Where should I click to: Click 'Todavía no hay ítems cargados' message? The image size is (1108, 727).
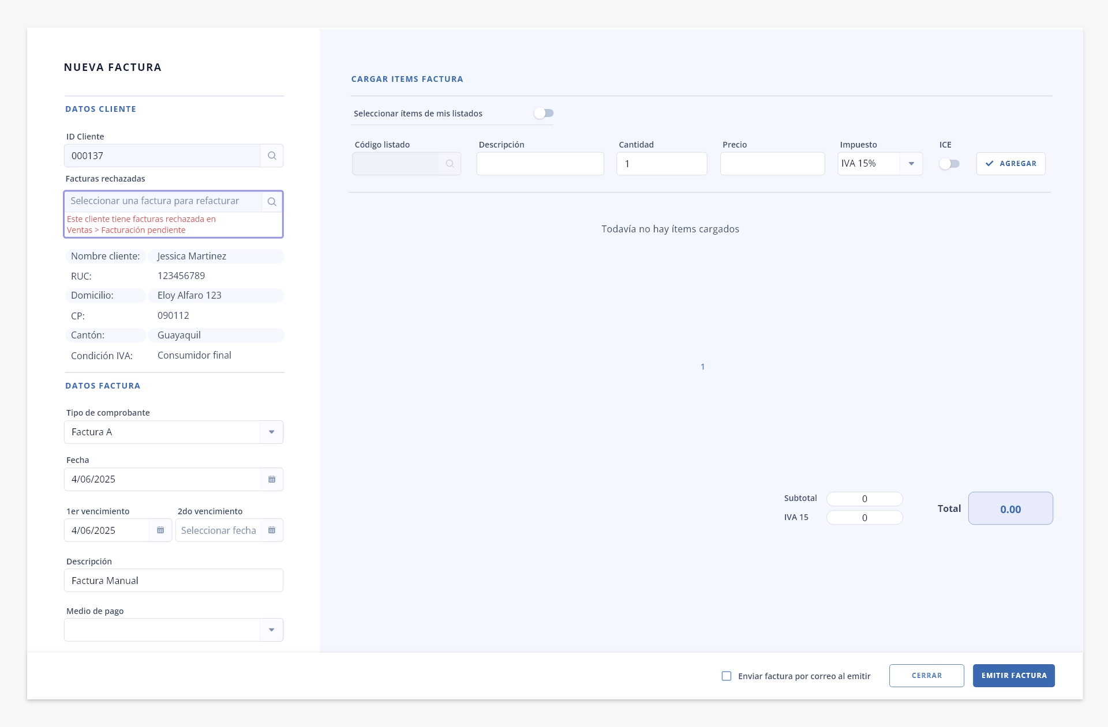pos(670,229)
